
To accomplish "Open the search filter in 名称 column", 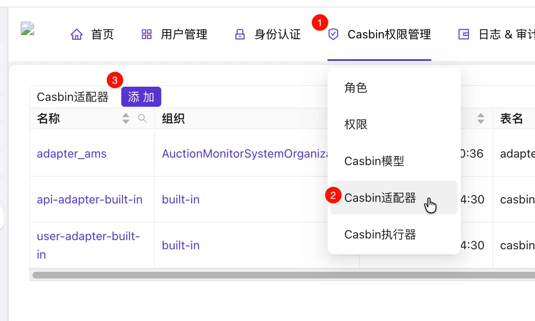I will coord(142,119).
